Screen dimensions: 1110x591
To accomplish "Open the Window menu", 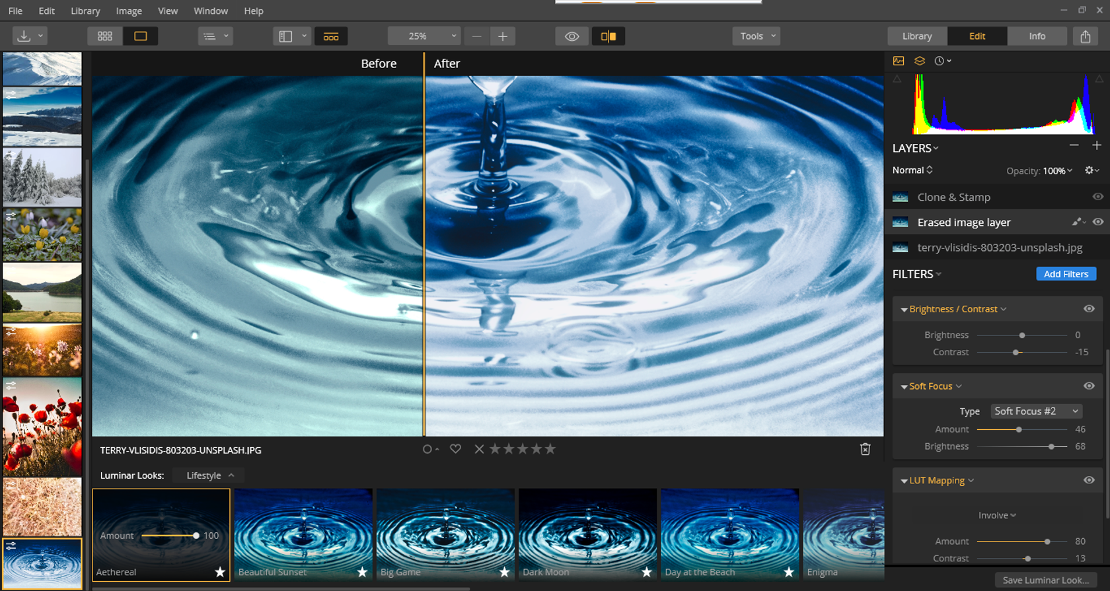I will tap(211, 11).
